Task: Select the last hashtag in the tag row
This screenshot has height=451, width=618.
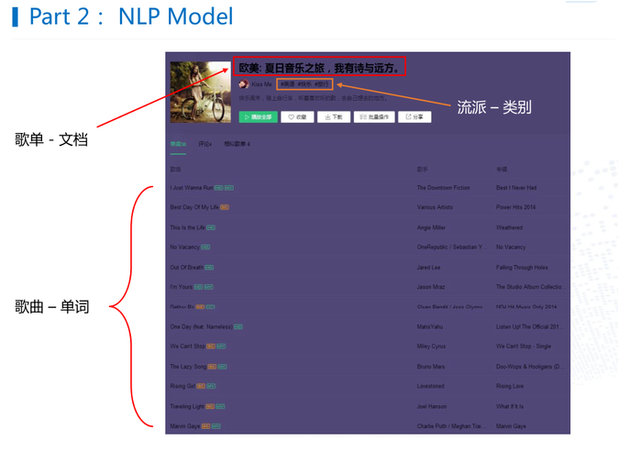Action: click(321, 84)
